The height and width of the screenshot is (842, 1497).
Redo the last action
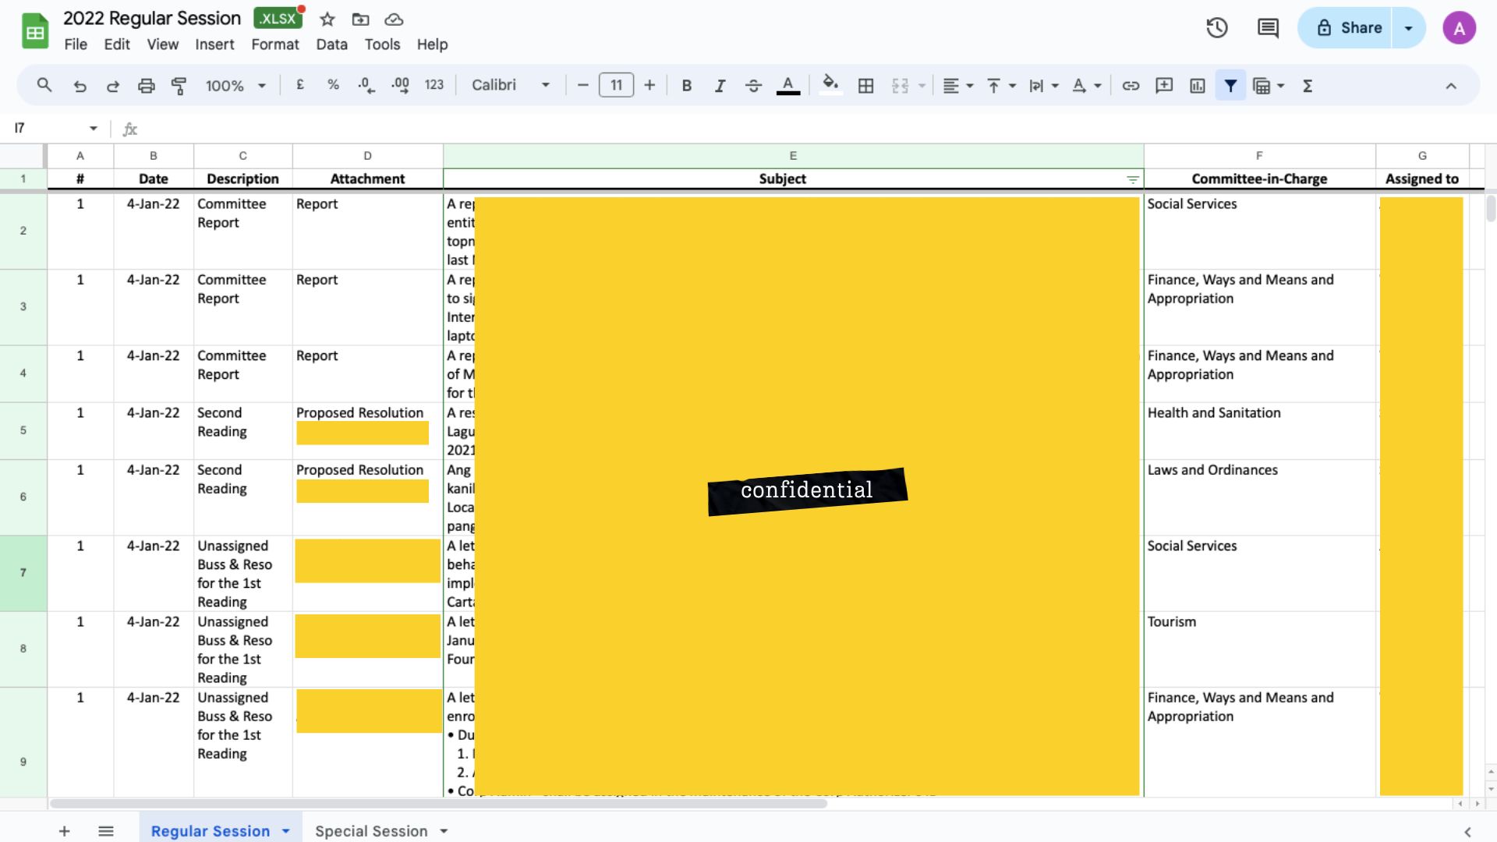[113, 86]
